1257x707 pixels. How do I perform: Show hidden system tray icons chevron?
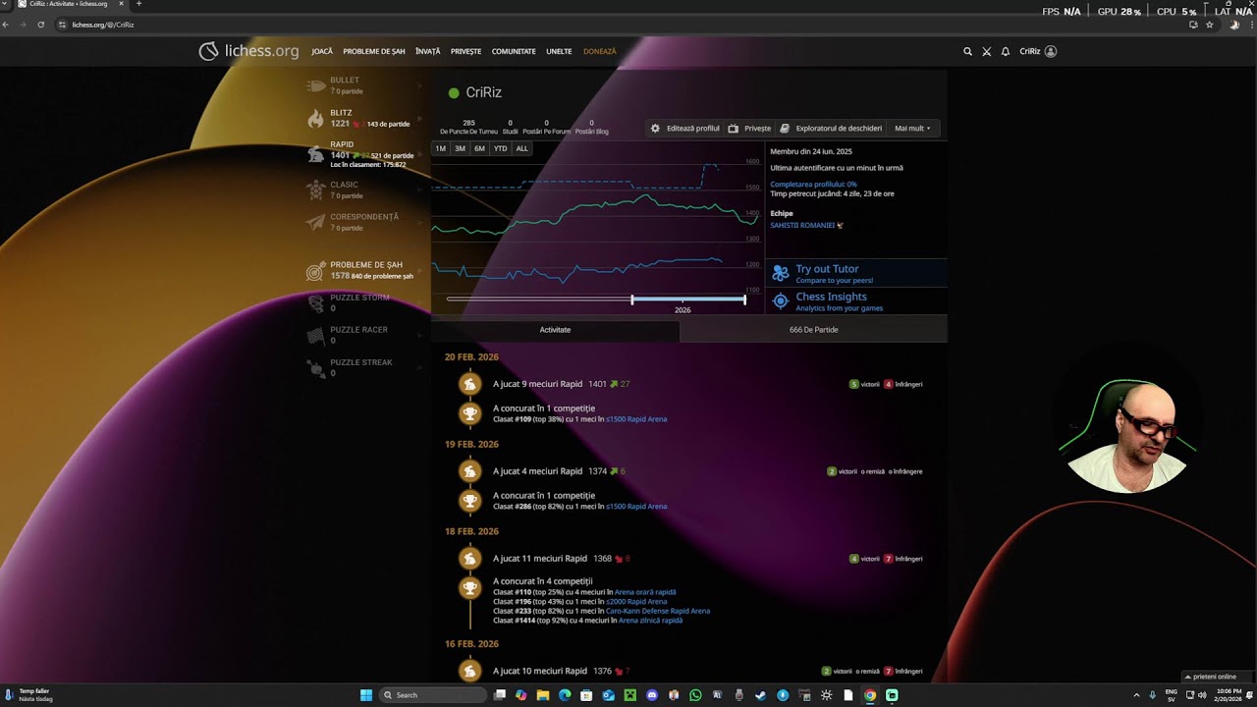(x=1136, y=695)
